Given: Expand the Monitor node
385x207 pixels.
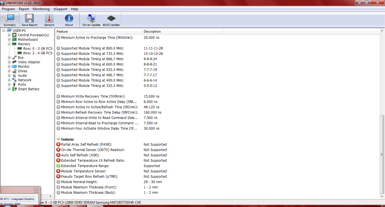Looking at the screenshot, I should tap(9, 66).
